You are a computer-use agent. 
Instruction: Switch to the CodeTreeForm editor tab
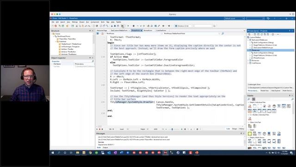(x=161, y=31)
